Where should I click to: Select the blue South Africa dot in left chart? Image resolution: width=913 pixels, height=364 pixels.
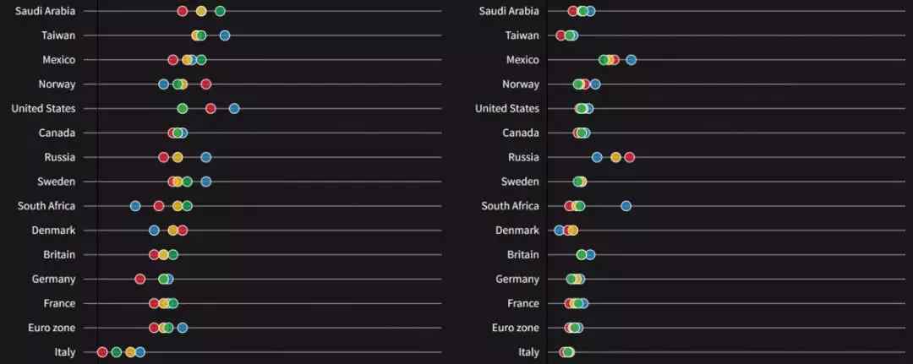click(x=135, y=206)
